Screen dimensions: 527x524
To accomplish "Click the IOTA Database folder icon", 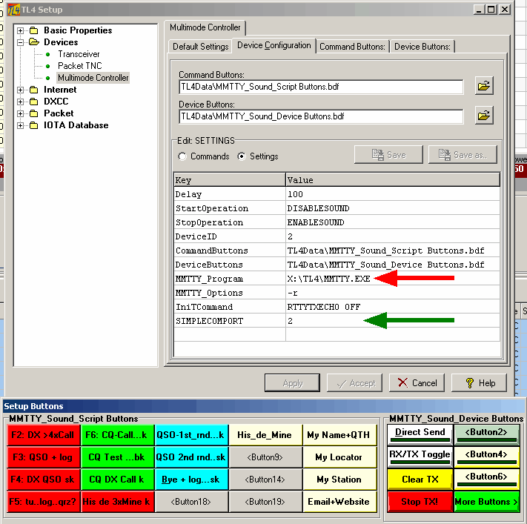I will (33, 125).
